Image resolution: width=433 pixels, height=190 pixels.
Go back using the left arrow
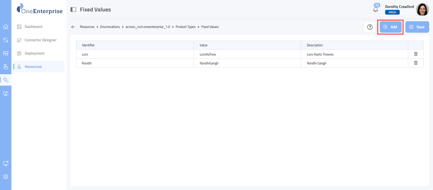73,27
